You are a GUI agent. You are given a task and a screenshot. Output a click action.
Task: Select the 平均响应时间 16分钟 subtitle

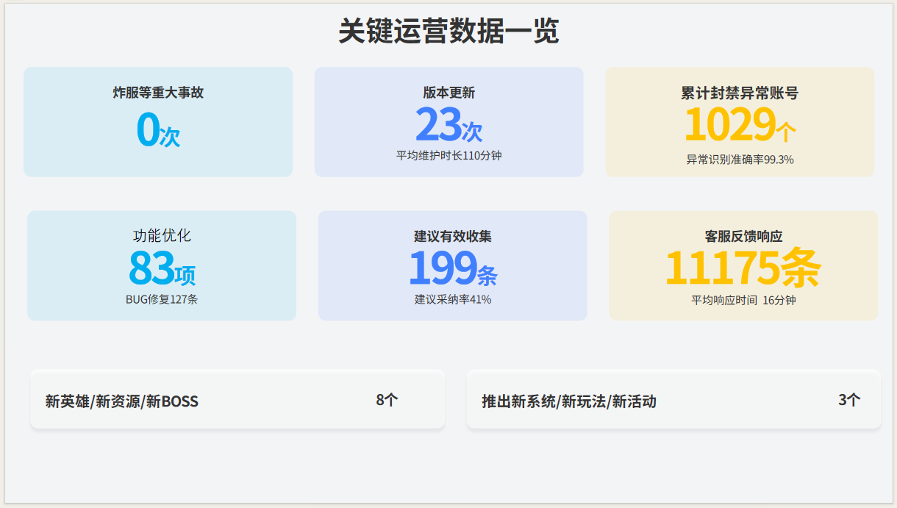(743, 300)
